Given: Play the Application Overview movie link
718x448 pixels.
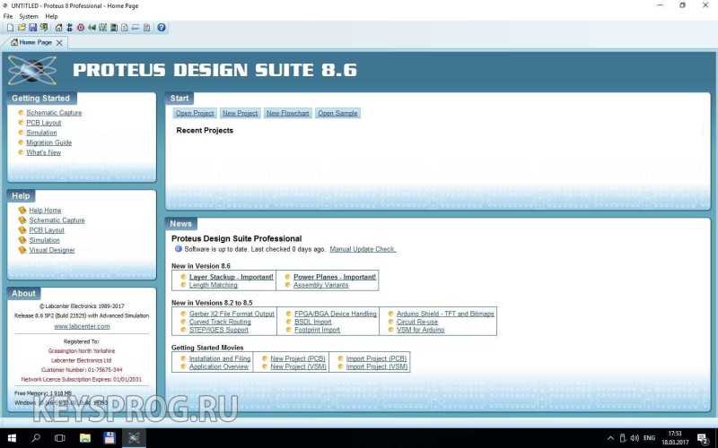Looking at the screenshot, I should pos(219,367).
